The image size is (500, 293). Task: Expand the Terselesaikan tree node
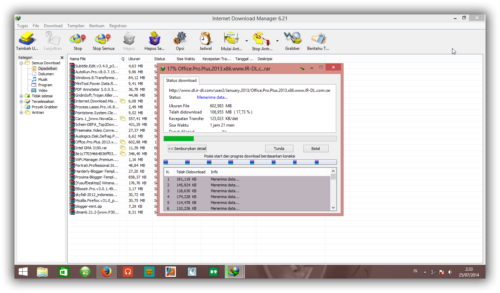coord(21,101)
